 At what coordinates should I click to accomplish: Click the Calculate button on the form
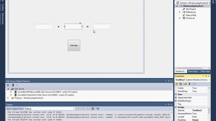click(x=74, y=45)
